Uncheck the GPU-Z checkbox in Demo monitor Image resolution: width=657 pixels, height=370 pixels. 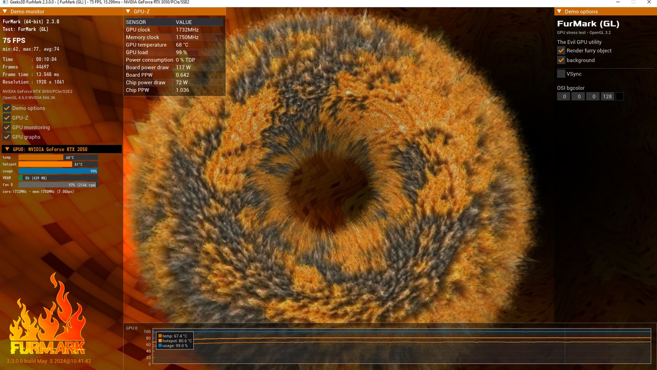coord(7,118)
